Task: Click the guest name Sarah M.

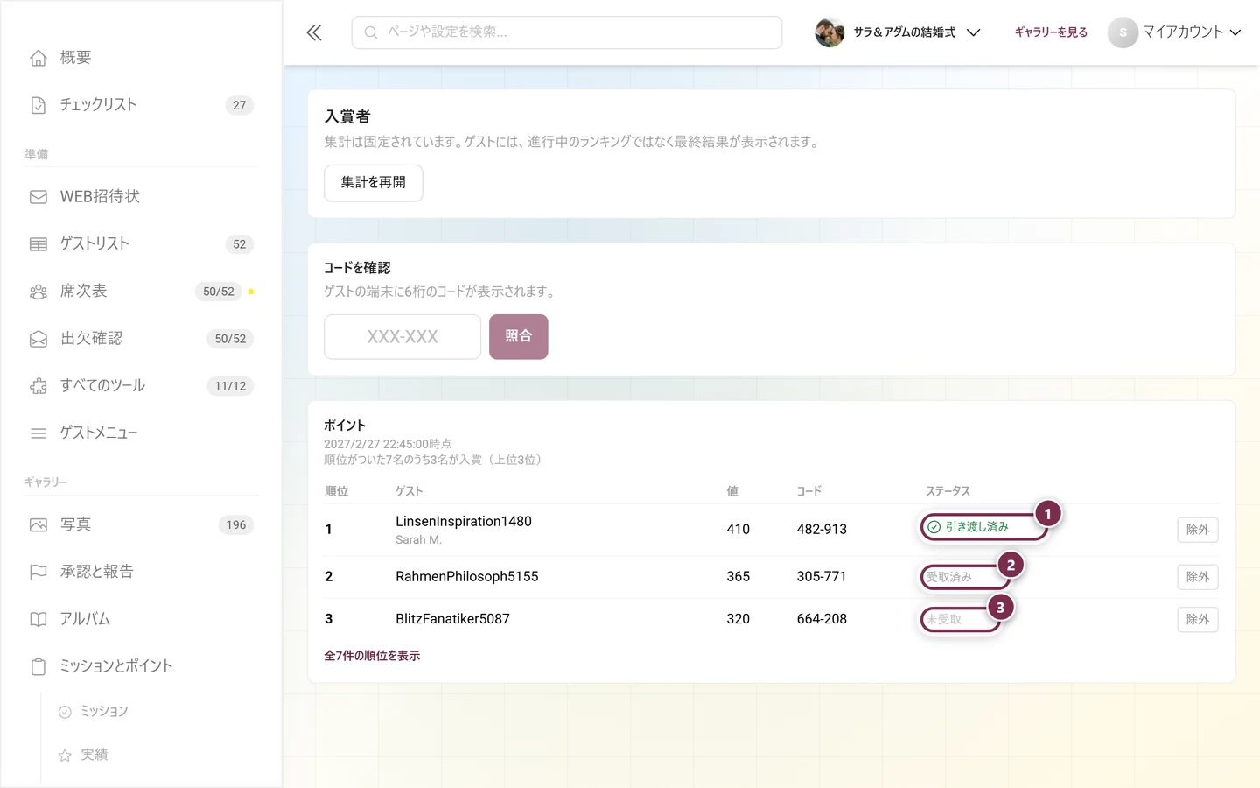Action: 418,540
